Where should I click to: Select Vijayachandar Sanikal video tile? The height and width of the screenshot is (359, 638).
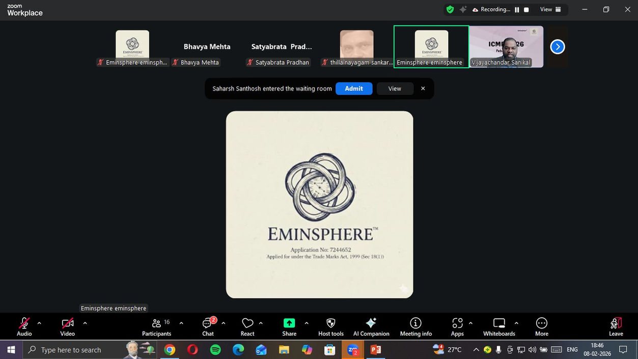[x=506, y=47]
